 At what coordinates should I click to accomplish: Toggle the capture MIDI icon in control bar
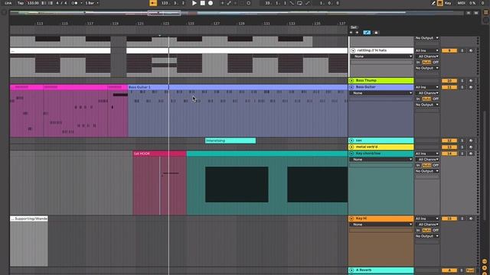242,3
